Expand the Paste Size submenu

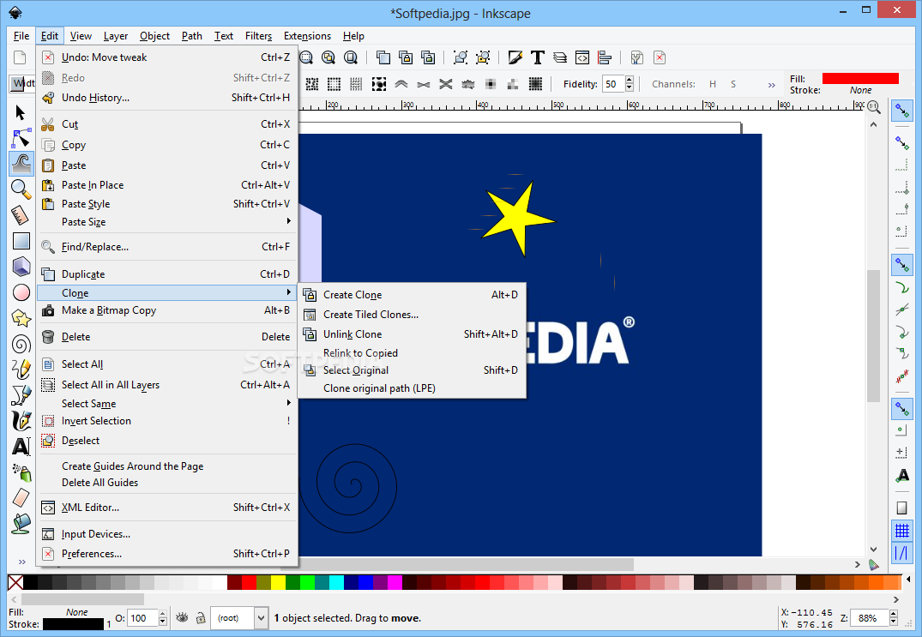167,221
